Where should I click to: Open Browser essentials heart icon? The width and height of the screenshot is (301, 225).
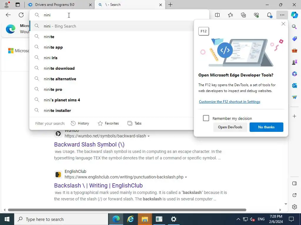[x=256, y=15]
